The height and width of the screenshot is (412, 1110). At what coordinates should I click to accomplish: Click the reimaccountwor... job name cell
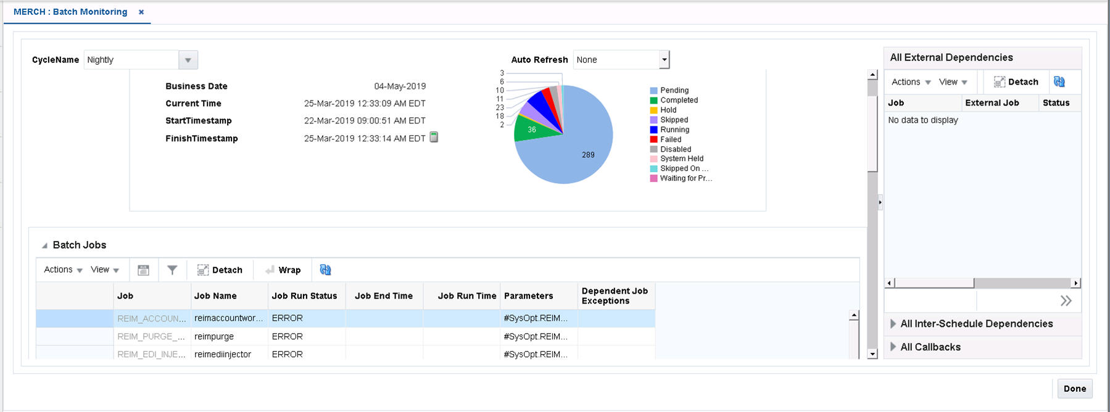(230, 318)
